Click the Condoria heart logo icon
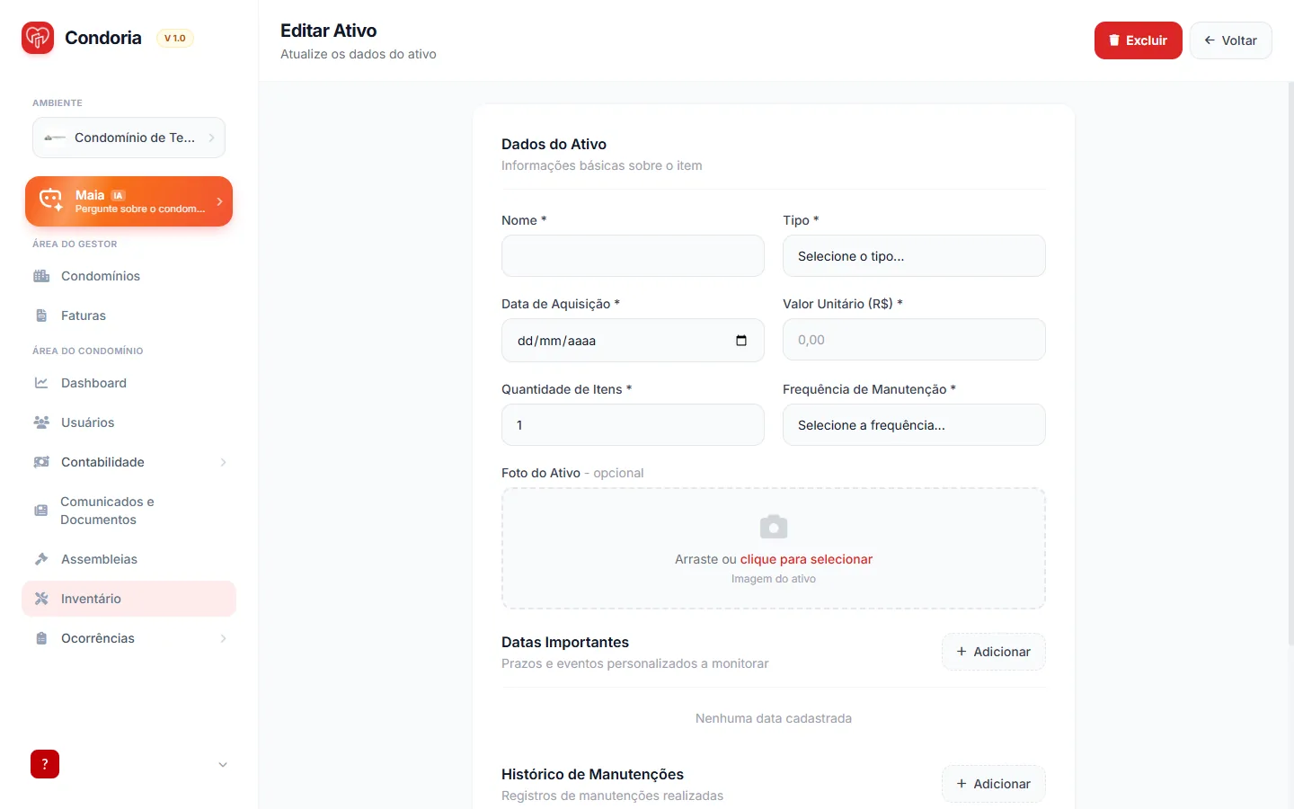This screenshot has height=809, width=1294. point(38,38)
